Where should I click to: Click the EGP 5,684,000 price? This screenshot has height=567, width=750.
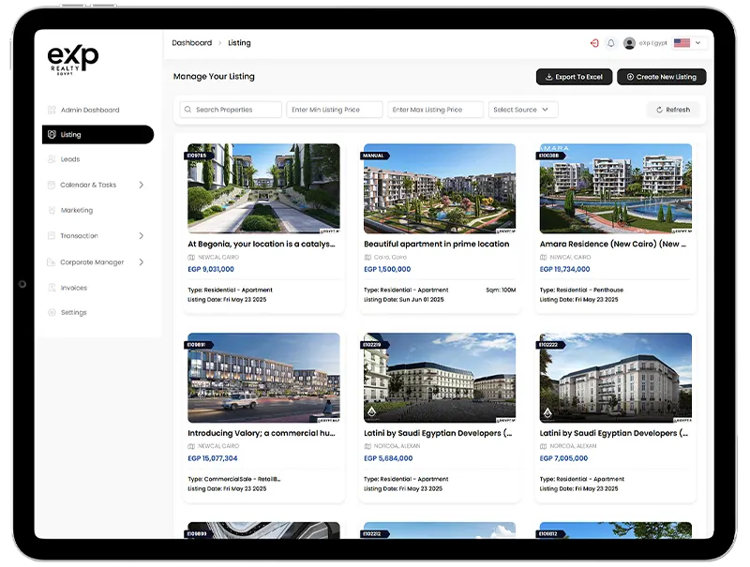point(388,458)
